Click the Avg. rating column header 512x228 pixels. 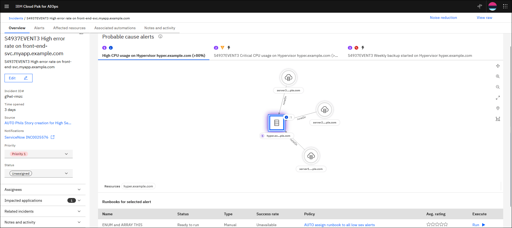(436, 214)
